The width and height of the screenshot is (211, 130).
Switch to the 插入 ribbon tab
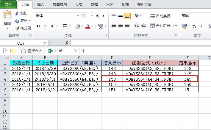point(41,4)
